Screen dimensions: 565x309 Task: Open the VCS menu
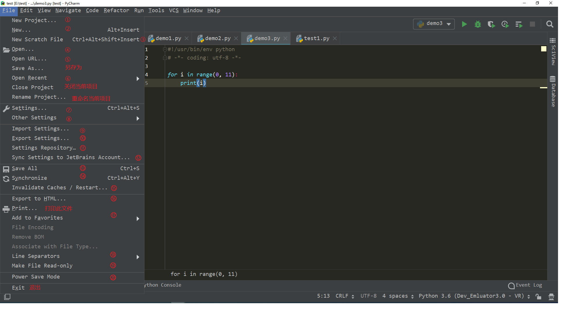pyautogui.click(x=174, y=10)
